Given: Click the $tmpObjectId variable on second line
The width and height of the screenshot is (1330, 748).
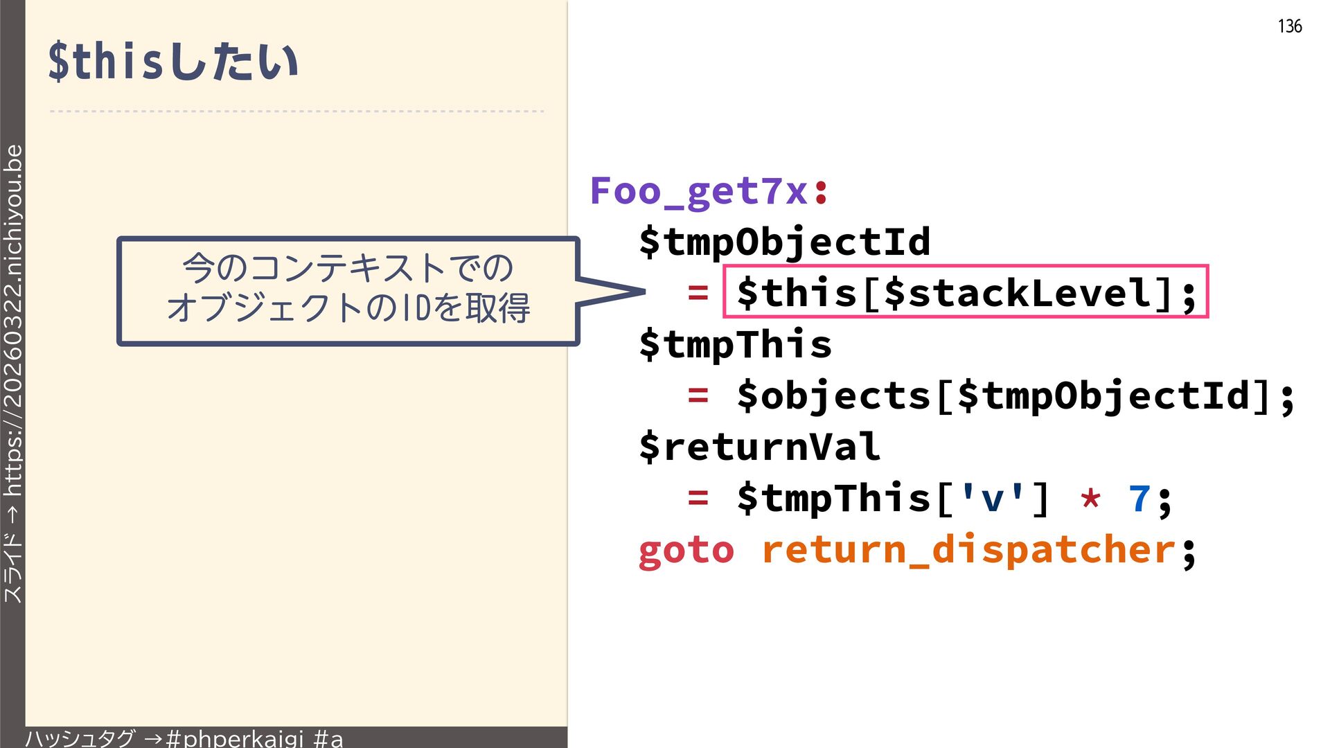Looking at the screenshot, I should coord(784,242).
